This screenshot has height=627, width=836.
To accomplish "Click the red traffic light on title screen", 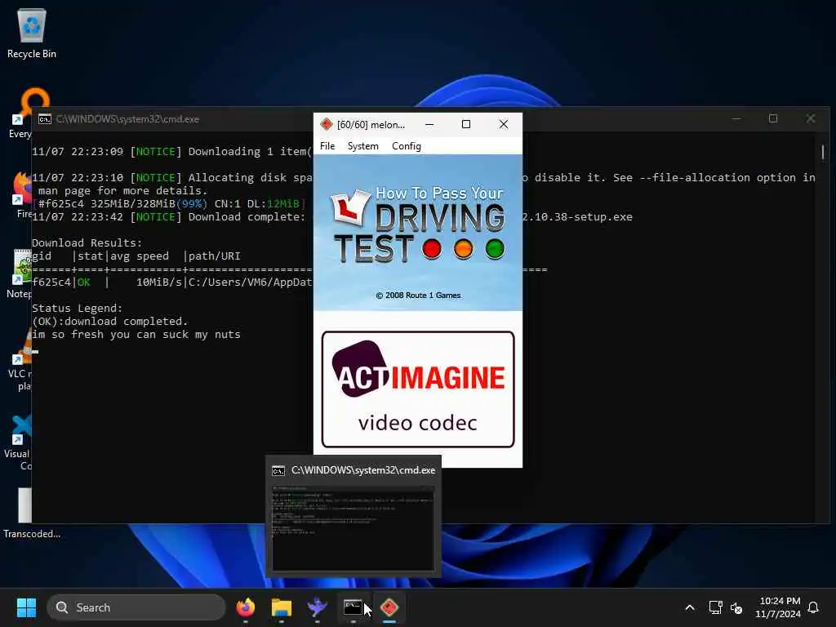I will (432, 248).
